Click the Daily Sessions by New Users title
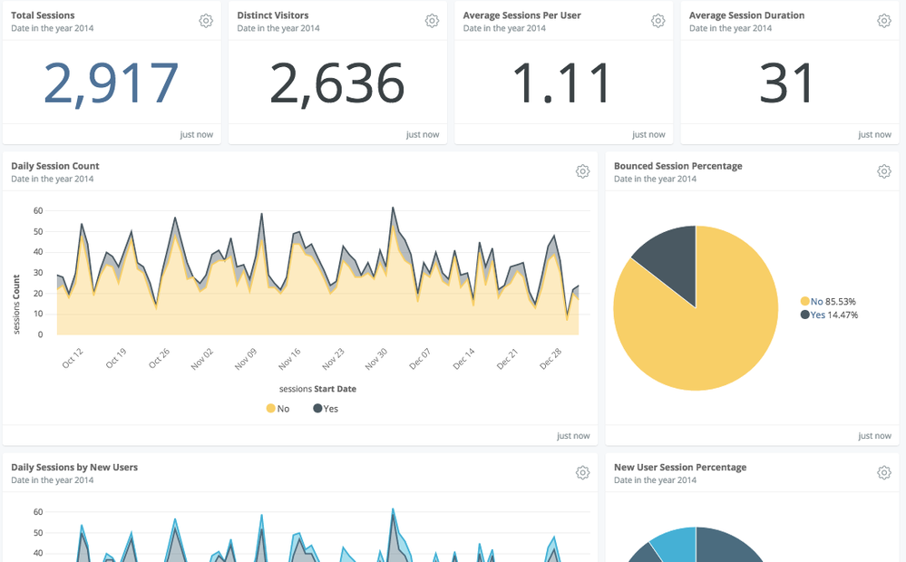 (74, 468)
